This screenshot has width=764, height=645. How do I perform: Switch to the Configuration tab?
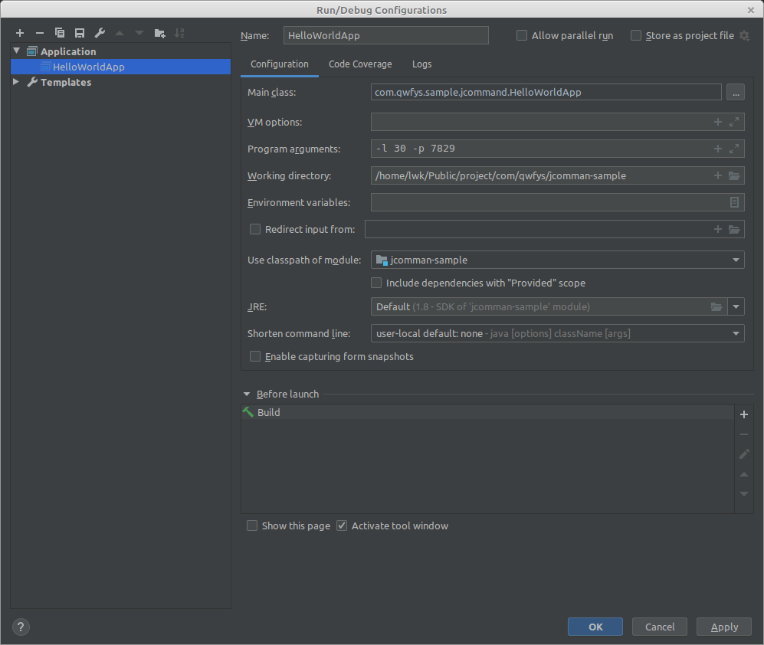point(279,64)
